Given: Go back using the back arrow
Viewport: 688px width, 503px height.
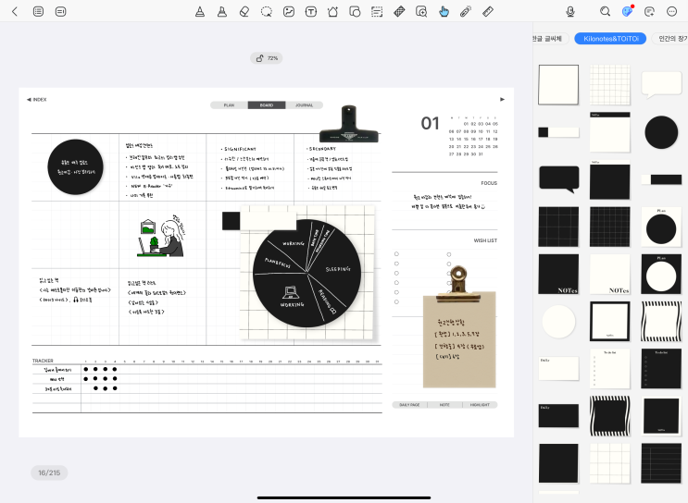Looking at the screenshot, I should pos(15,11).
